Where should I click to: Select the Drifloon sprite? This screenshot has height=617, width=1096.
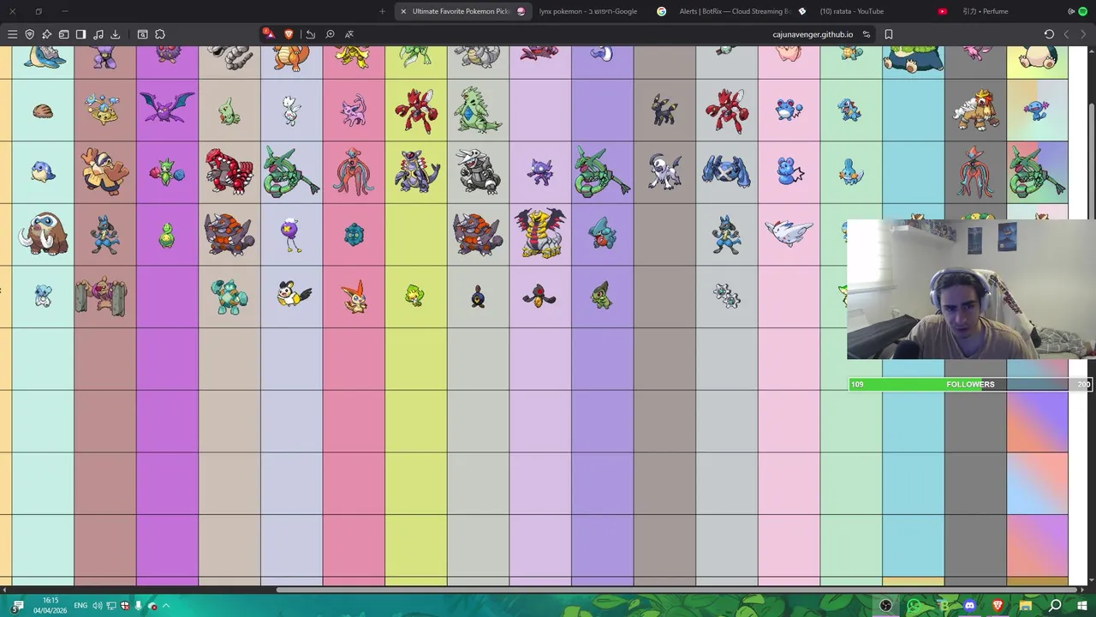[x=291, y=234]
